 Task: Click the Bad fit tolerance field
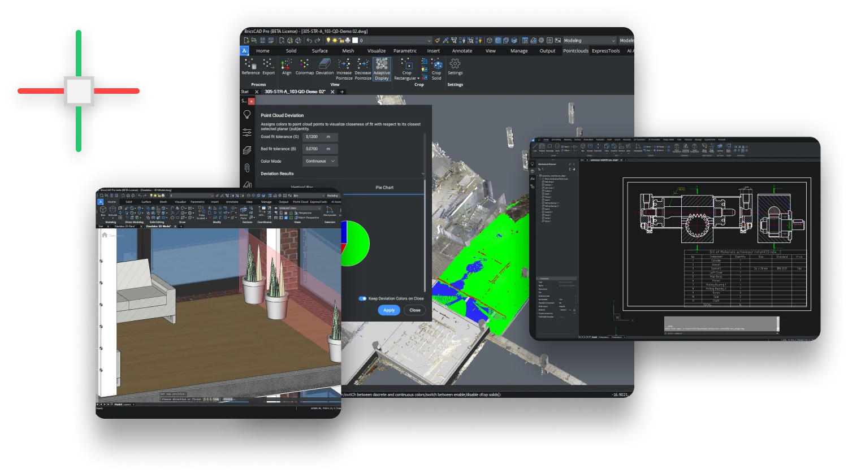[321, 149]
